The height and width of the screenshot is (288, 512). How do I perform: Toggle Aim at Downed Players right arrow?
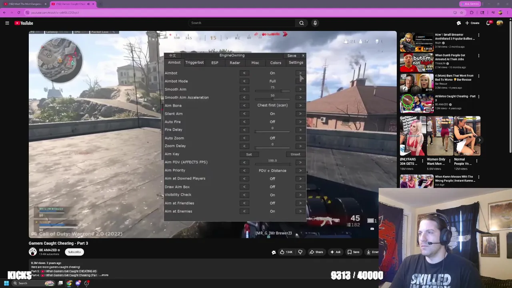300,178
